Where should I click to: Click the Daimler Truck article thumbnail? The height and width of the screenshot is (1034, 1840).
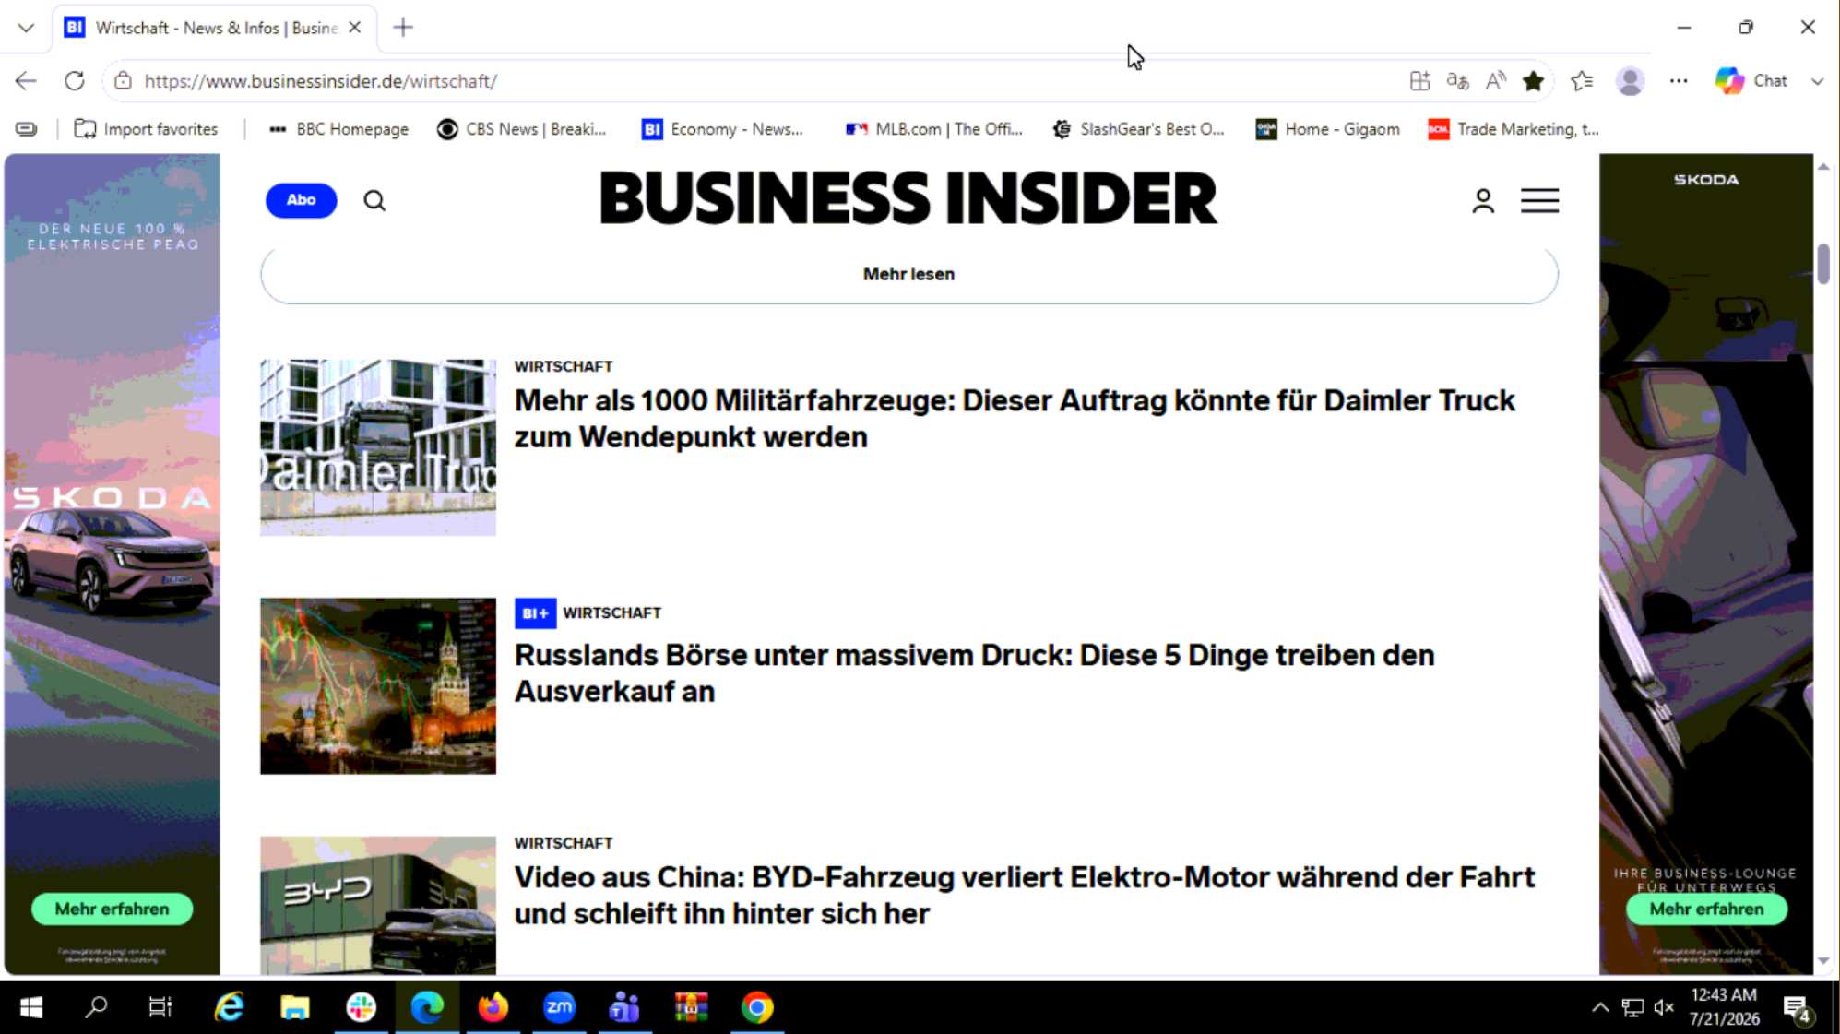(x=378, y=447)
